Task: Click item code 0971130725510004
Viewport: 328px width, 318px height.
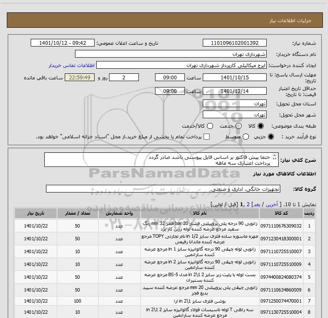Action: click(281, 312)
